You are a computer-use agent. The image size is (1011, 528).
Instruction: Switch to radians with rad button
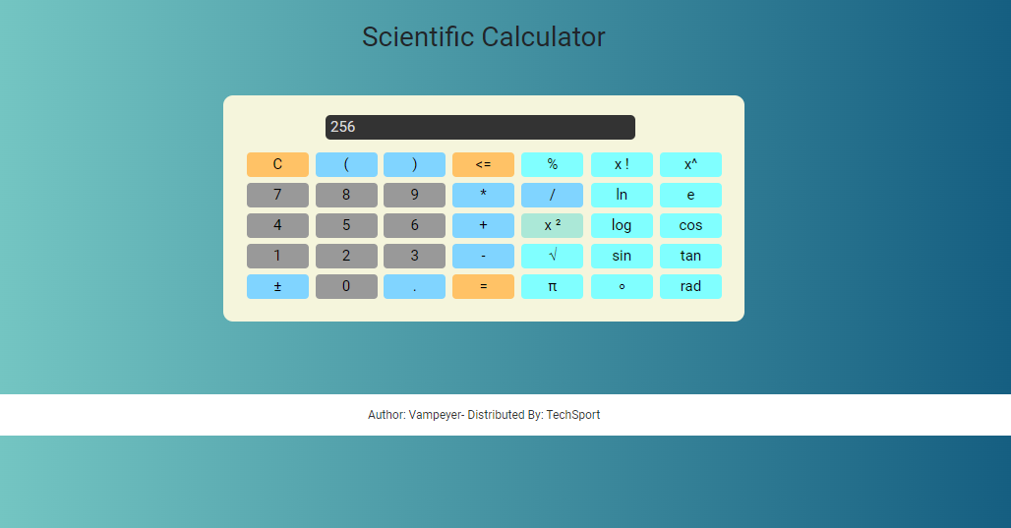tap(690, 287)
